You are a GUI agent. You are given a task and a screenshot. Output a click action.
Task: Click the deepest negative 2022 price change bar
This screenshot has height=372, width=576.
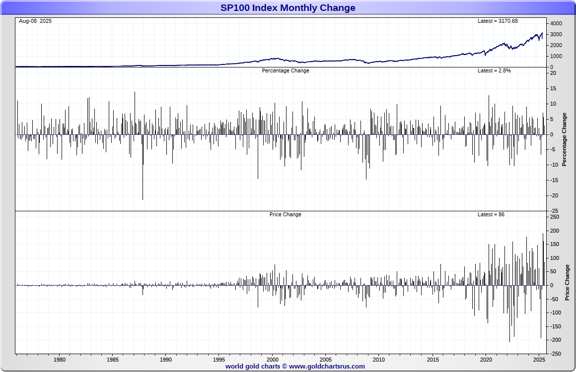pyautogui.click(x=509, y=313)
